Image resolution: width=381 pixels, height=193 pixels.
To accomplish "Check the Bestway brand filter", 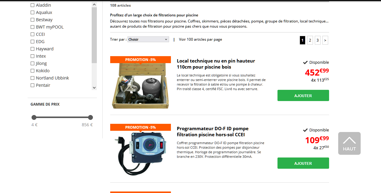I will click(x=32, y=20).
